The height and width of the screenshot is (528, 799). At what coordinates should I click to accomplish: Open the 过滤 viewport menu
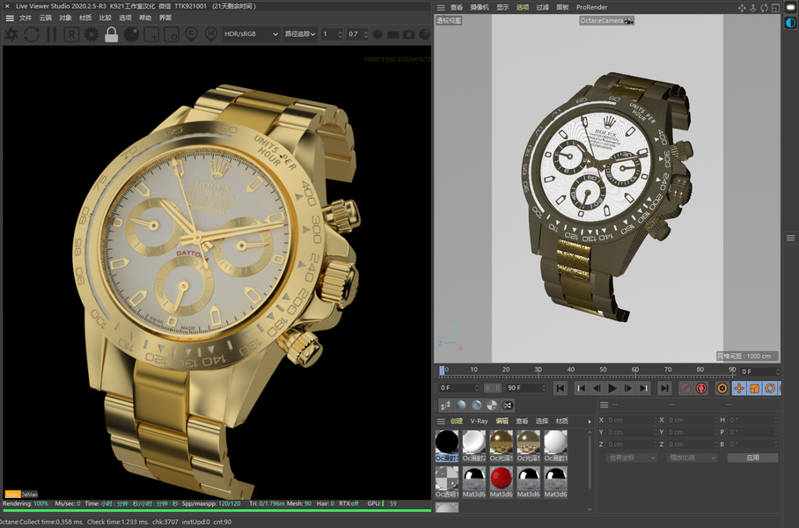542,7
